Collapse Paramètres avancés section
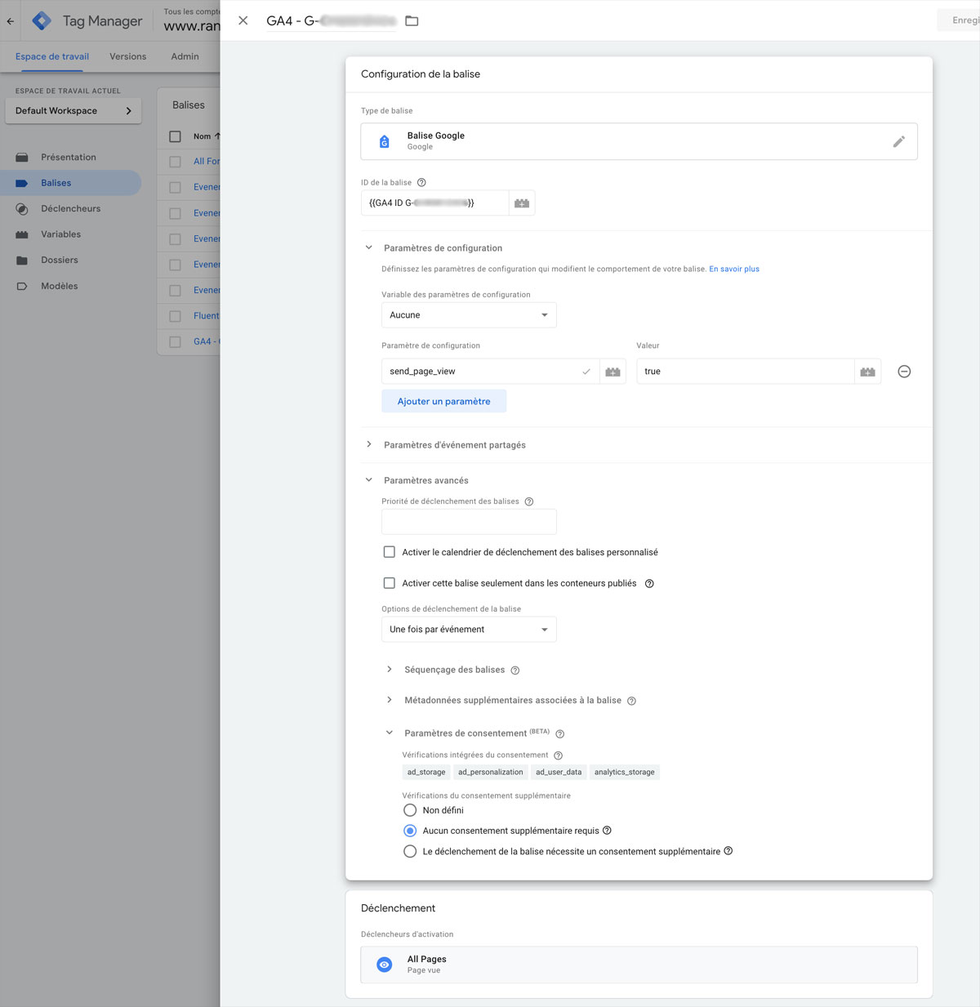The image size is (980, 1007). coord(369,480)
